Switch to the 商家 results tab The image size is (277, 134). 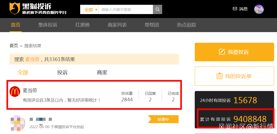102,72
